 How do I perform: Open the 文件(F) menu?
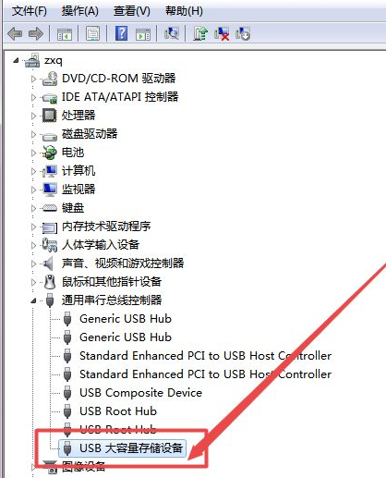[30, 11]
